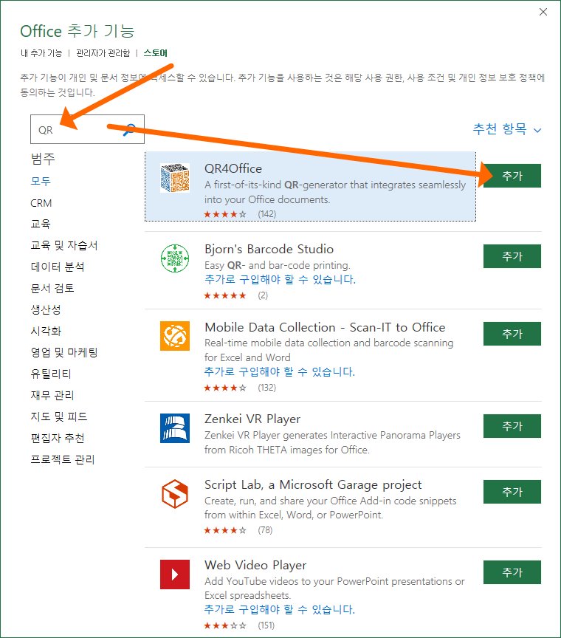Select the 재무 관리 category
This screenshot has height=638, width=561.
coord(52,395)
